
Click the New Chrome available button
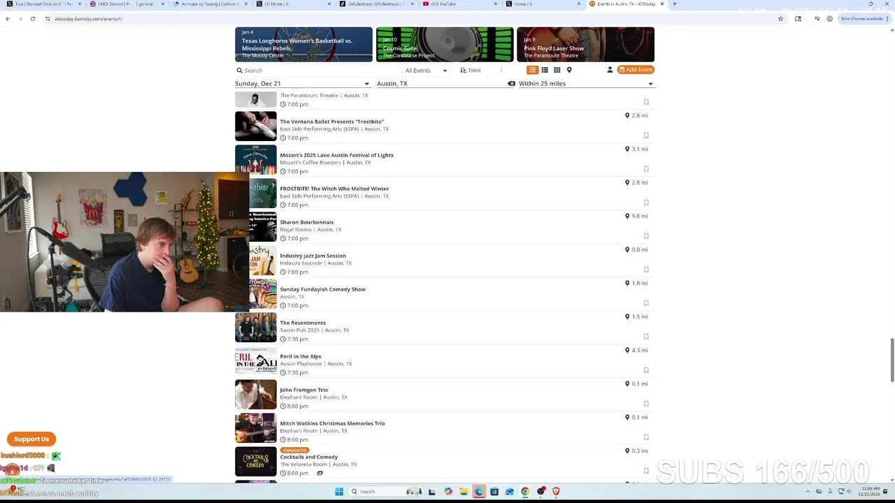pyautogui.click(x=864, y=19)
